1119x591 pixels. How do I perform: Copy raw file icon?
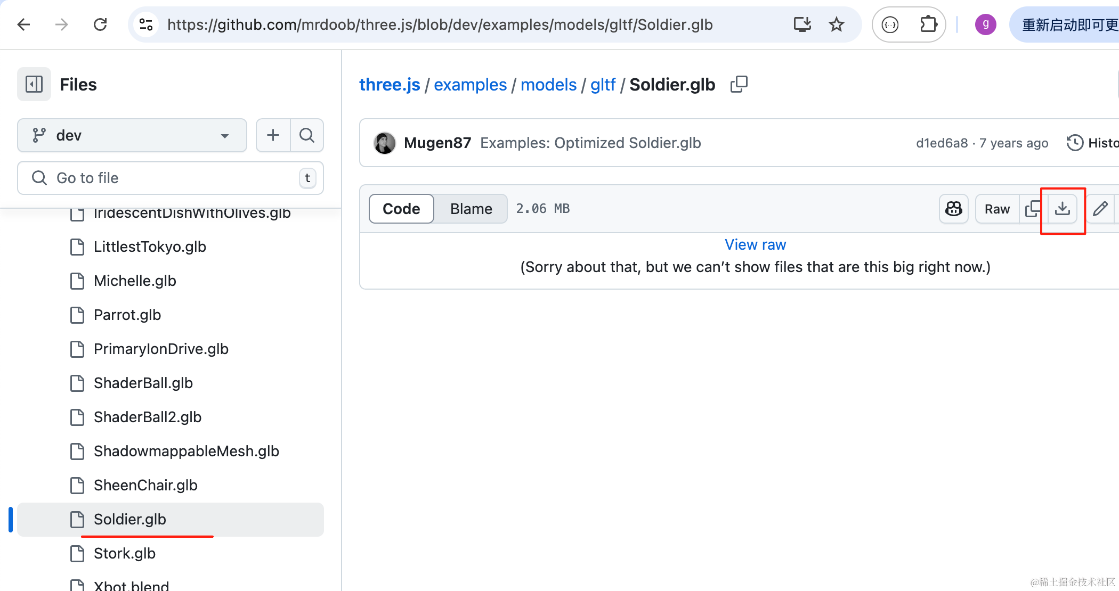[1033, 209]
